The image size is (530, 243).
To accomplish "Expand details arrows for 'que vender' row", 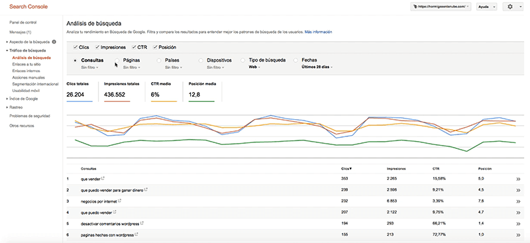I will (518, 179).
